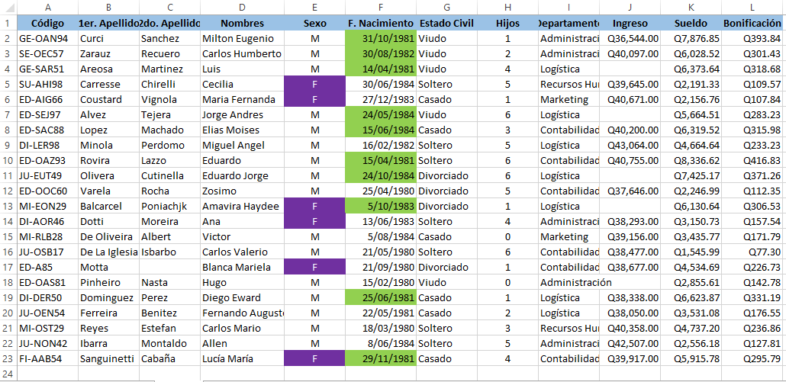Click green date cell 29/11/1981
Screen dimensions: 786x382
pyautogui.click(x=381, y=358)
